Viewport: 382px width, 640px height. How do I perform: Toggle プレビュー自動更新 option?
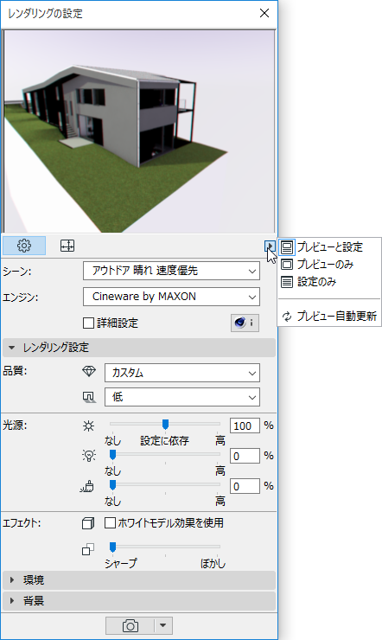pos(329,316)
